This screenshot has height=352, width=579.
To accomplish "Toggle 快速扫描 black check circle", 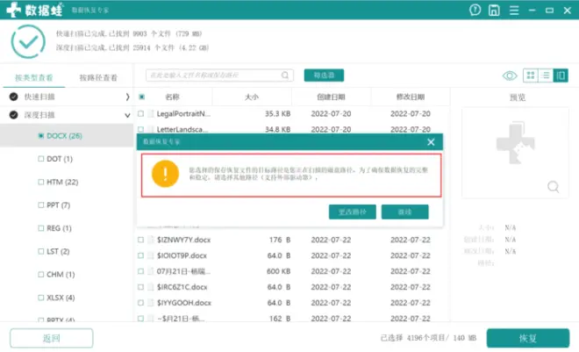I will click(14, 97).
